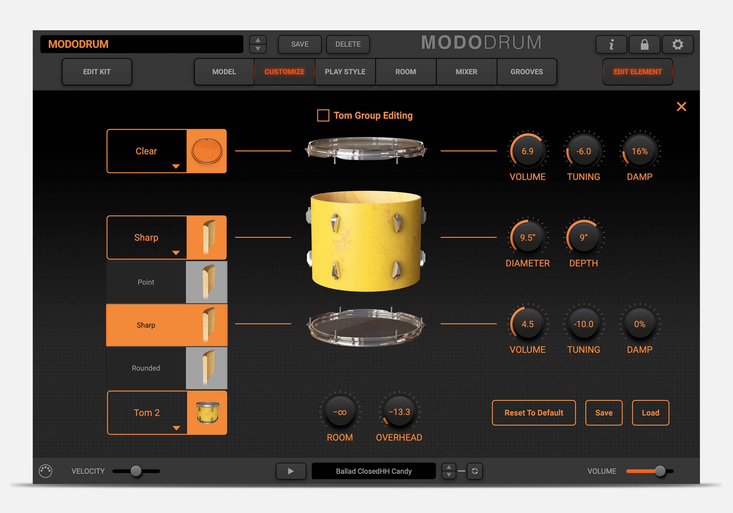The image size is (733, 513).
Task: Close the editor with the orange X
Action: 681,107
